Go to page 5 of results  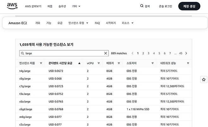159,53
